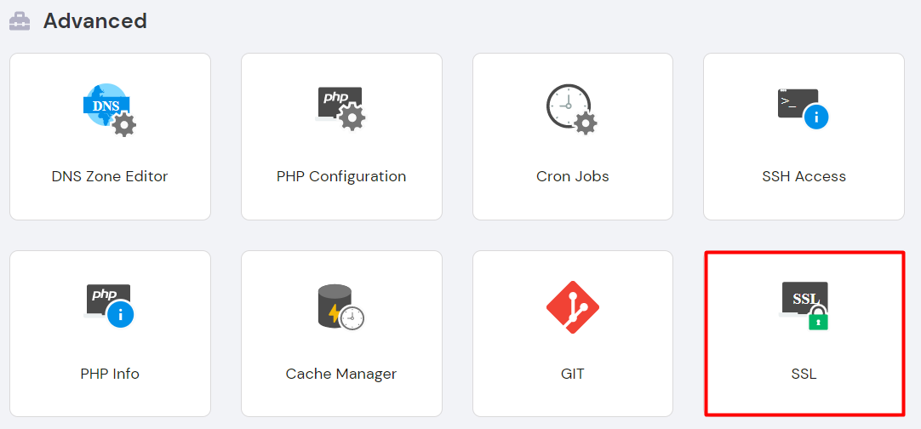Choose the Cache Manager text label
Image resolution: width=921 pixels, height=429 pixels.
point(341,374)
